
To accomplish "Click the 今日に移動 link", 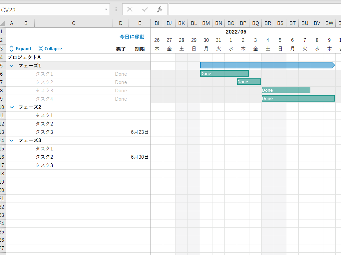I will coord(132,37).
